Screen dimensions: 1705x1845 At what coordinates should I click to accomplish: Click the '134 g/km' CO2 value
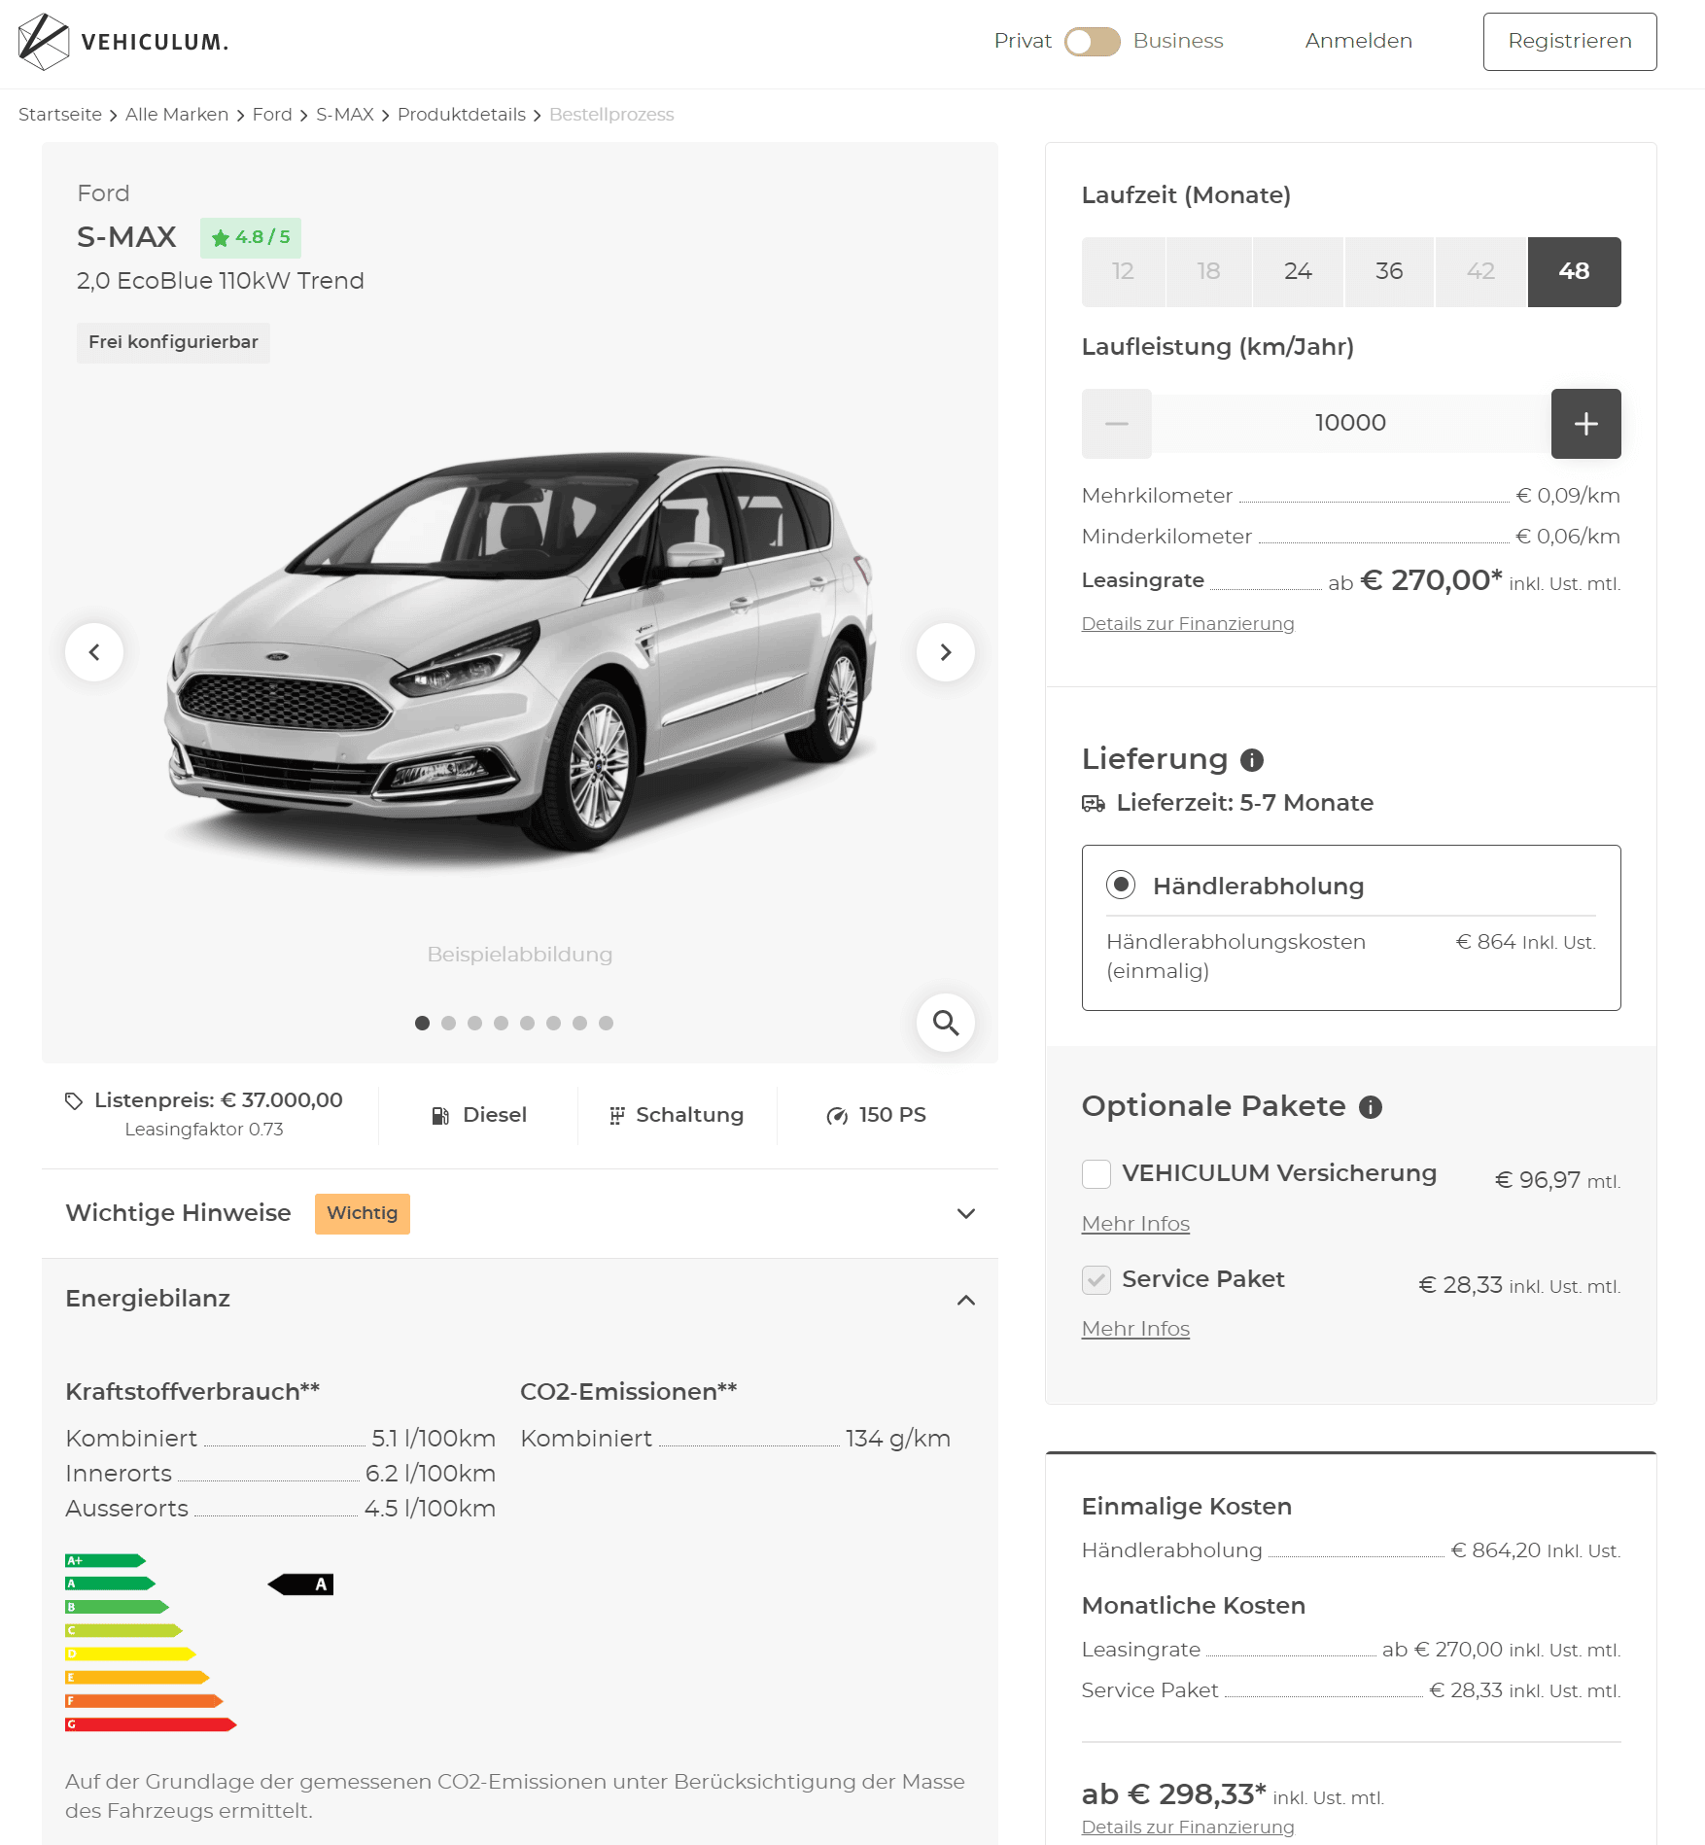pos(898,1440)
